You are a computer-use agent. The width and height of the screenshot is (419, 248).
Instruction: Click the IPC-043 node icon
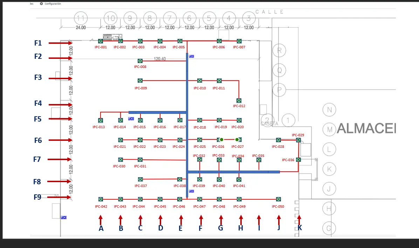point(121,199)
